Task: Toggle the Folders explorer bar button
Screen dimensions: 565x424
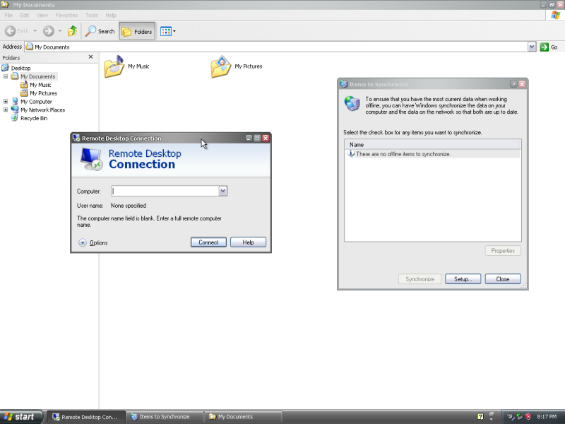Action: (x=137, y=31)
